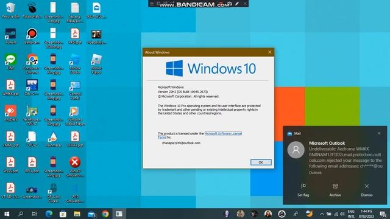The width and height of the screenshot is (390, 219).
Task: Select the Sepang Malaysia text file
Action: coord(75,12)
